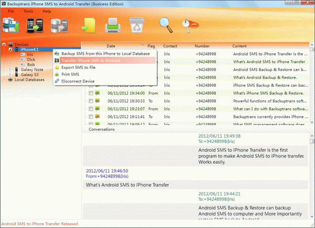The height and width of the screenshot is (228, 315).
Task: Tick checkbox for the 19:34:00 message
Action: 91,93
